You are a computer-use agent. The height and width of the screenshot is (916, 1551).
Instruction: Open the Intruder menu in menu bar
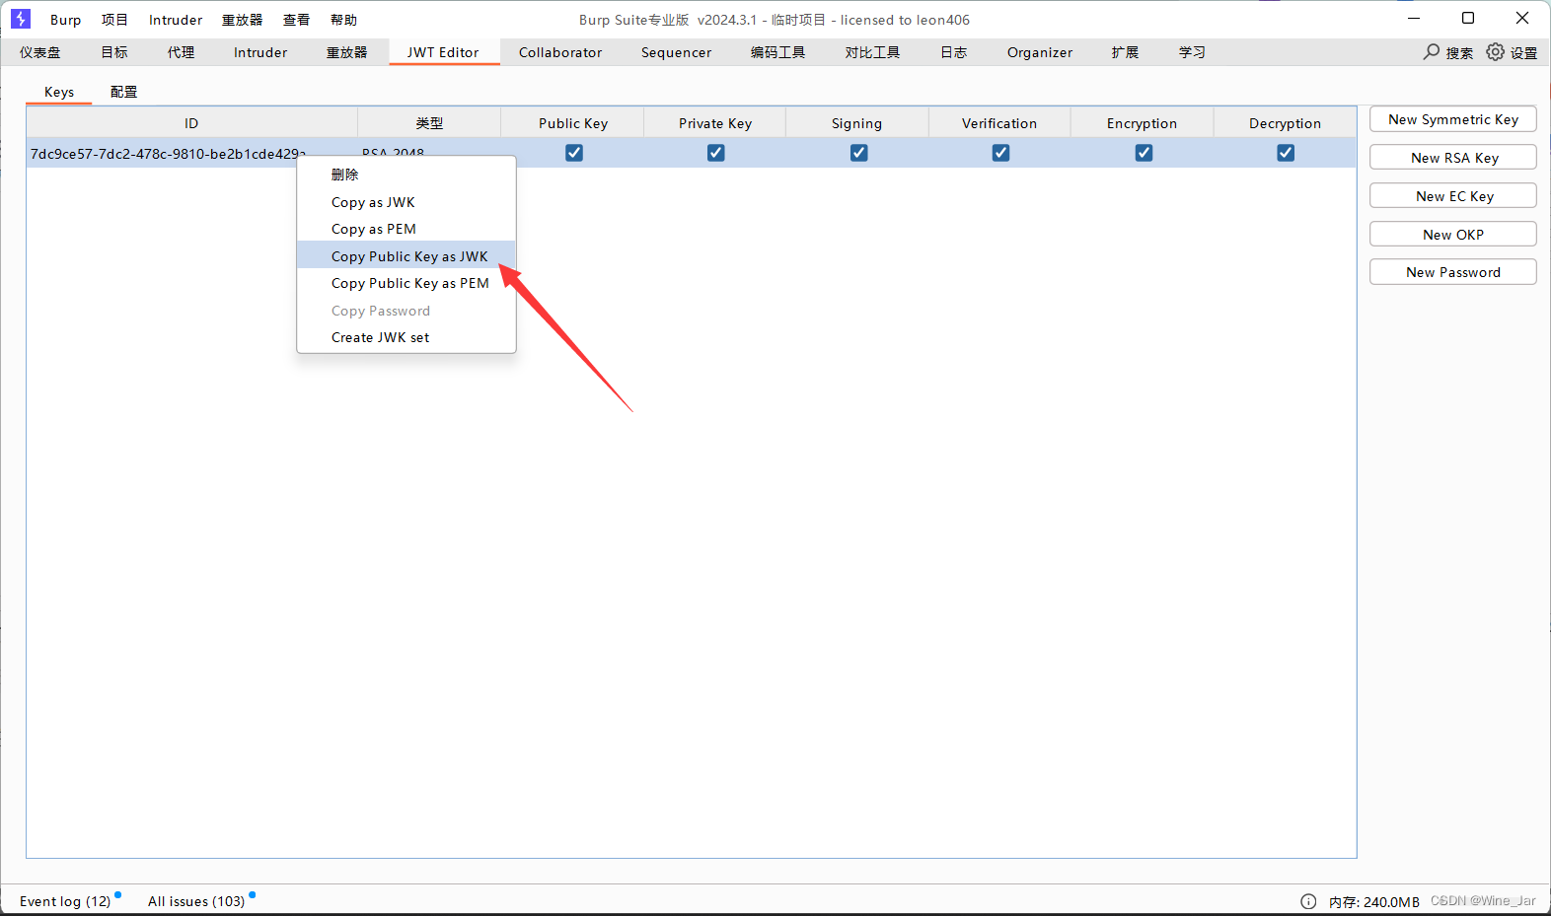(176, 20)
